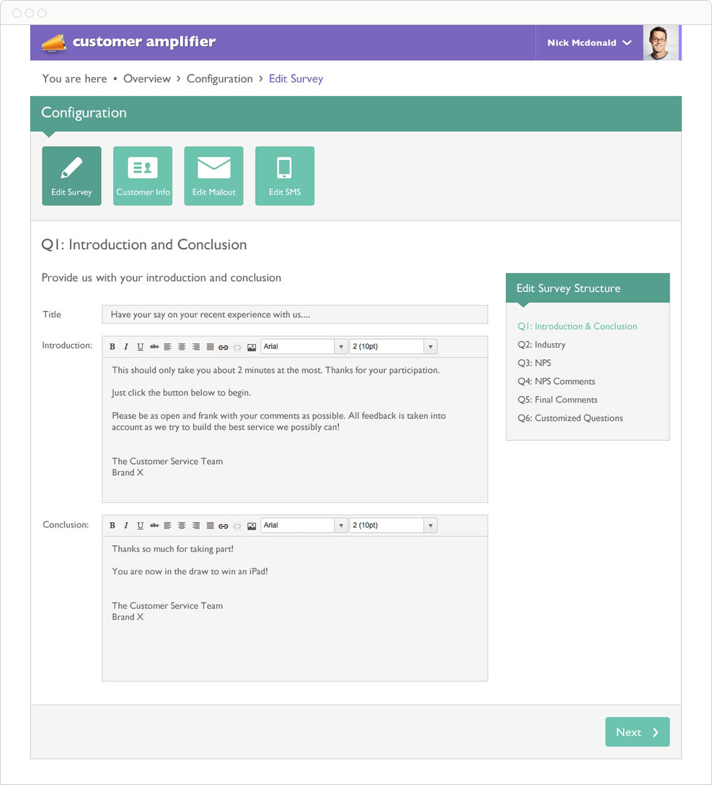Toggle underline in Conclusion editor toolbar

tap(141, 526)
